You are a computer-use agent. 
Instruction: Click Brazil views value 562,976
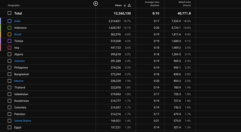(116, 34)
